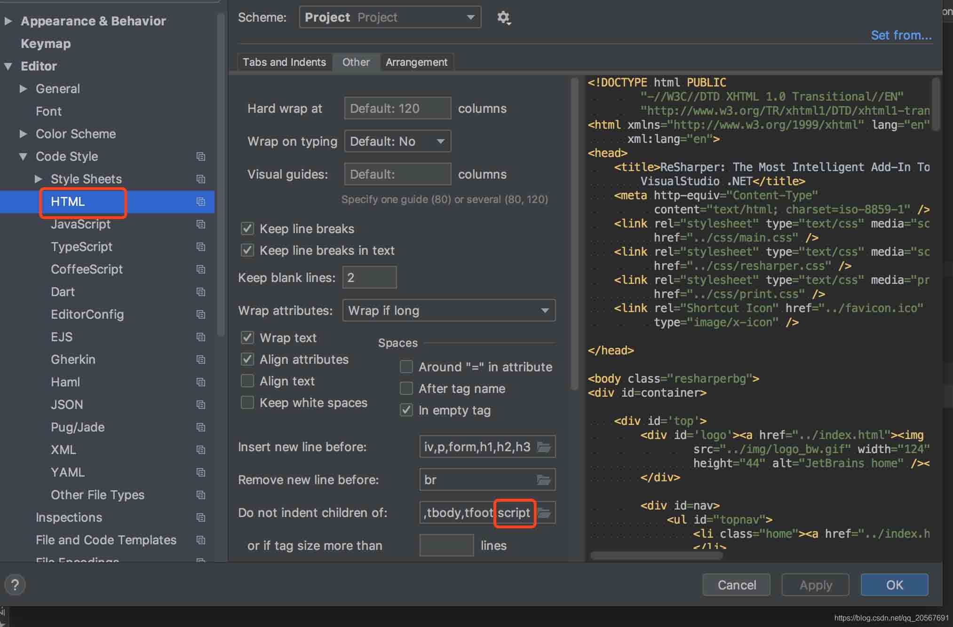953x627 pixels.
Task: Toggle the Keep line breaks checkbox
Action: point(249,228)
